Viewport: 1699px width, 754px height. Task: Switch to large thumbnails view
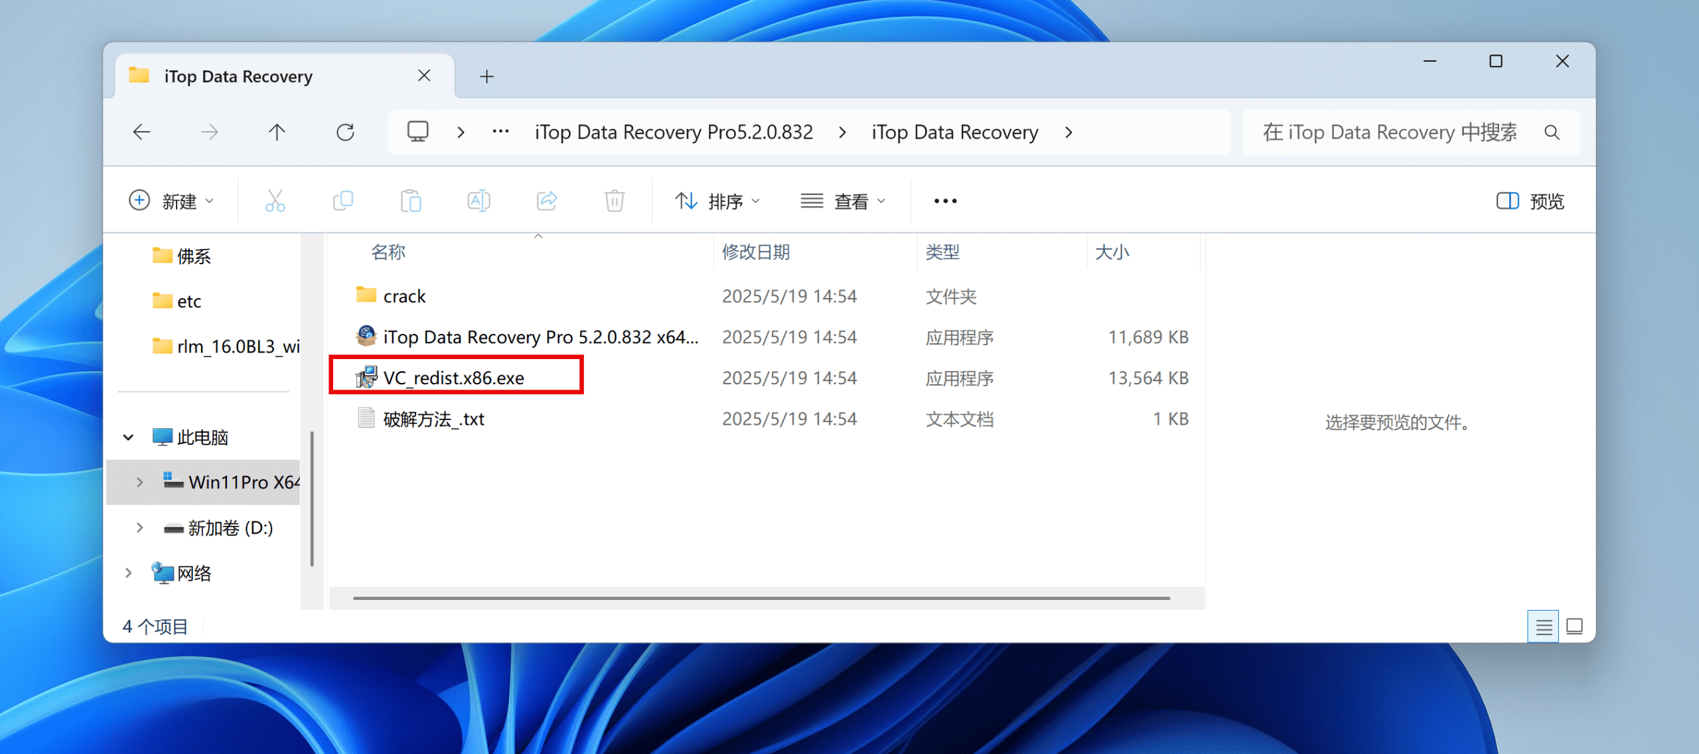(1574, 627)
